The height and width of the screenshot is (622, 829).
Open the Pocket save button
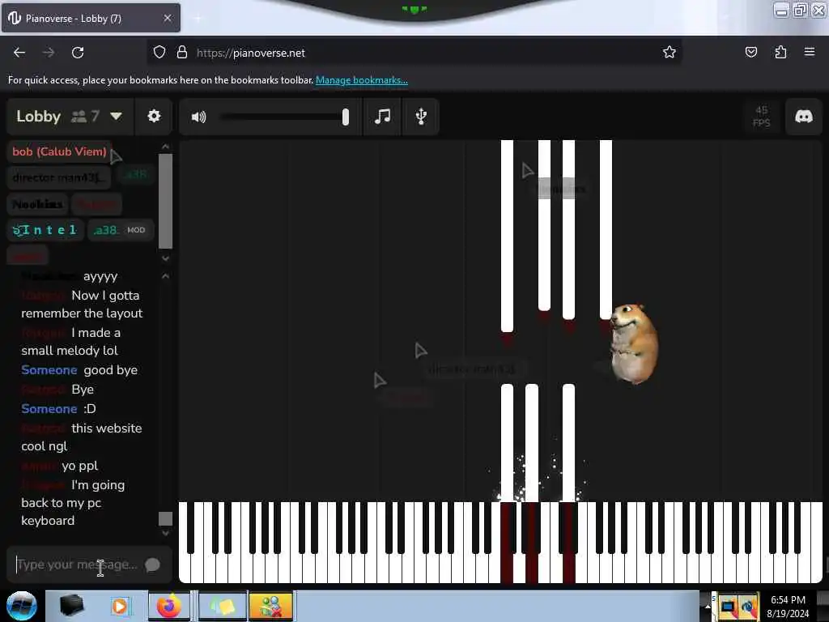[750, 52]
